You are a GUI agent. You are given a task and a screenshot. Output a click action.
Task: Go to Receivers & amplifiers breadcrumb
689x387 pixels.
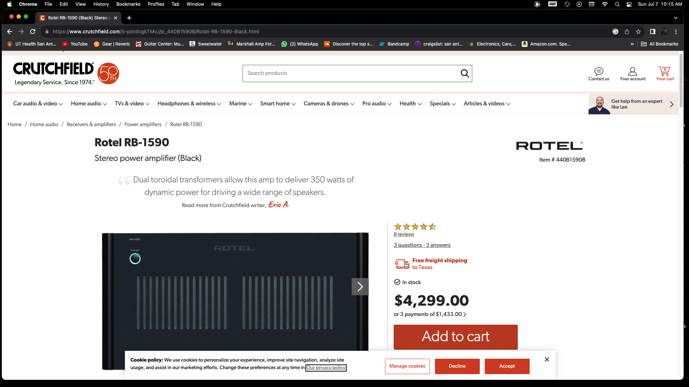click(x=91, y=124)
